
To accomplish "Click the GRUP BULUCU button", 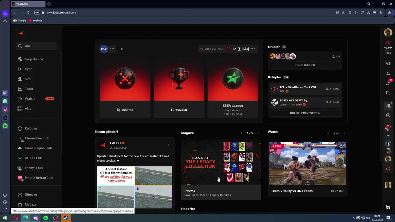I will pyautogui.click(x=305, y=65).
